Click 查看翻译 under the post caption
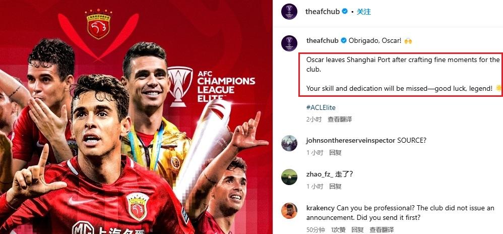The height and width of the screenshot is (234, 503). (x=339, y=120)
